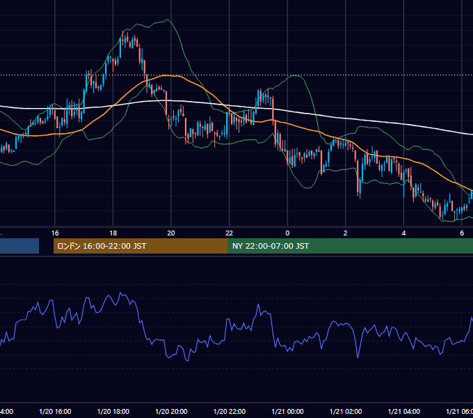This screenshot has width=473, height=418.
Task: Click the 22 hour label on upper axis
Action: coord(230,233)
